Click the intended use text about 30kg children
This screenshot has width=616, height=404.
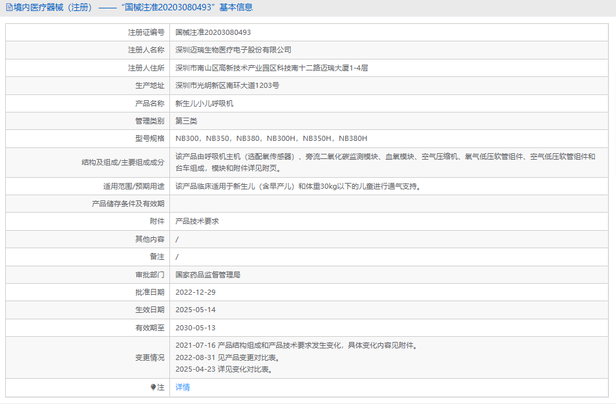click(x=298, y=186)
